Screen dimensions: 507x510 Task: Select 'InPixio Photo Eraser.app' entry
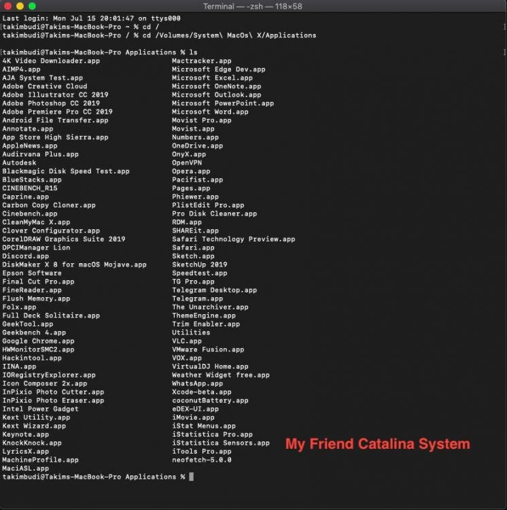tap(53, 401)
